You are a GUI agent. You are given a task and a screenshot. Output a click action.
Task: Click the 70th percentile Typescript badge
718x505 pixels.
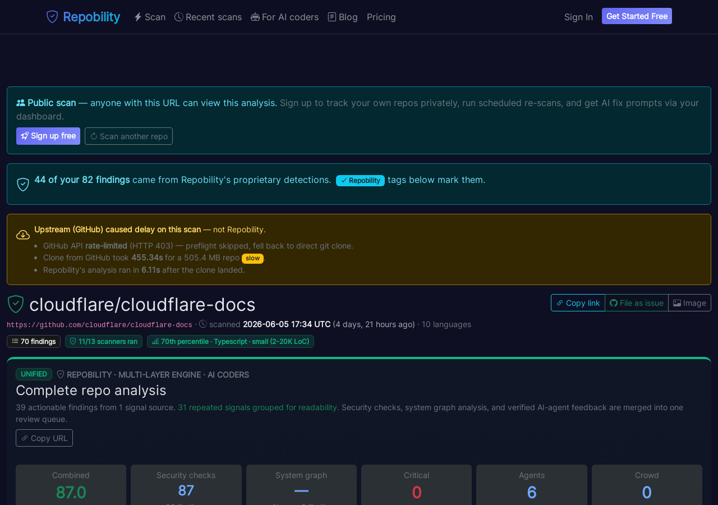(231, 341)
